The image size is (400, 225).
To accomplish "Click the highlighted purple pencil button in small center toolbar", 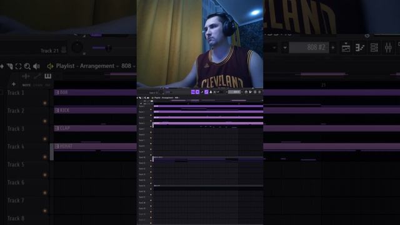I will click(x=206, y=92).
